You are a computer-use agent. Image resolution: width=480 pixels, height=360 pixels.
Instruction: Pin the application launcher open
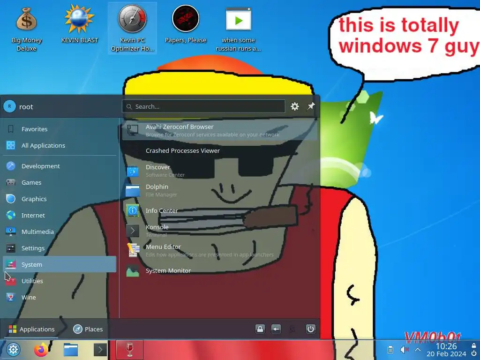pyautogui.click(x=311, y=106)
